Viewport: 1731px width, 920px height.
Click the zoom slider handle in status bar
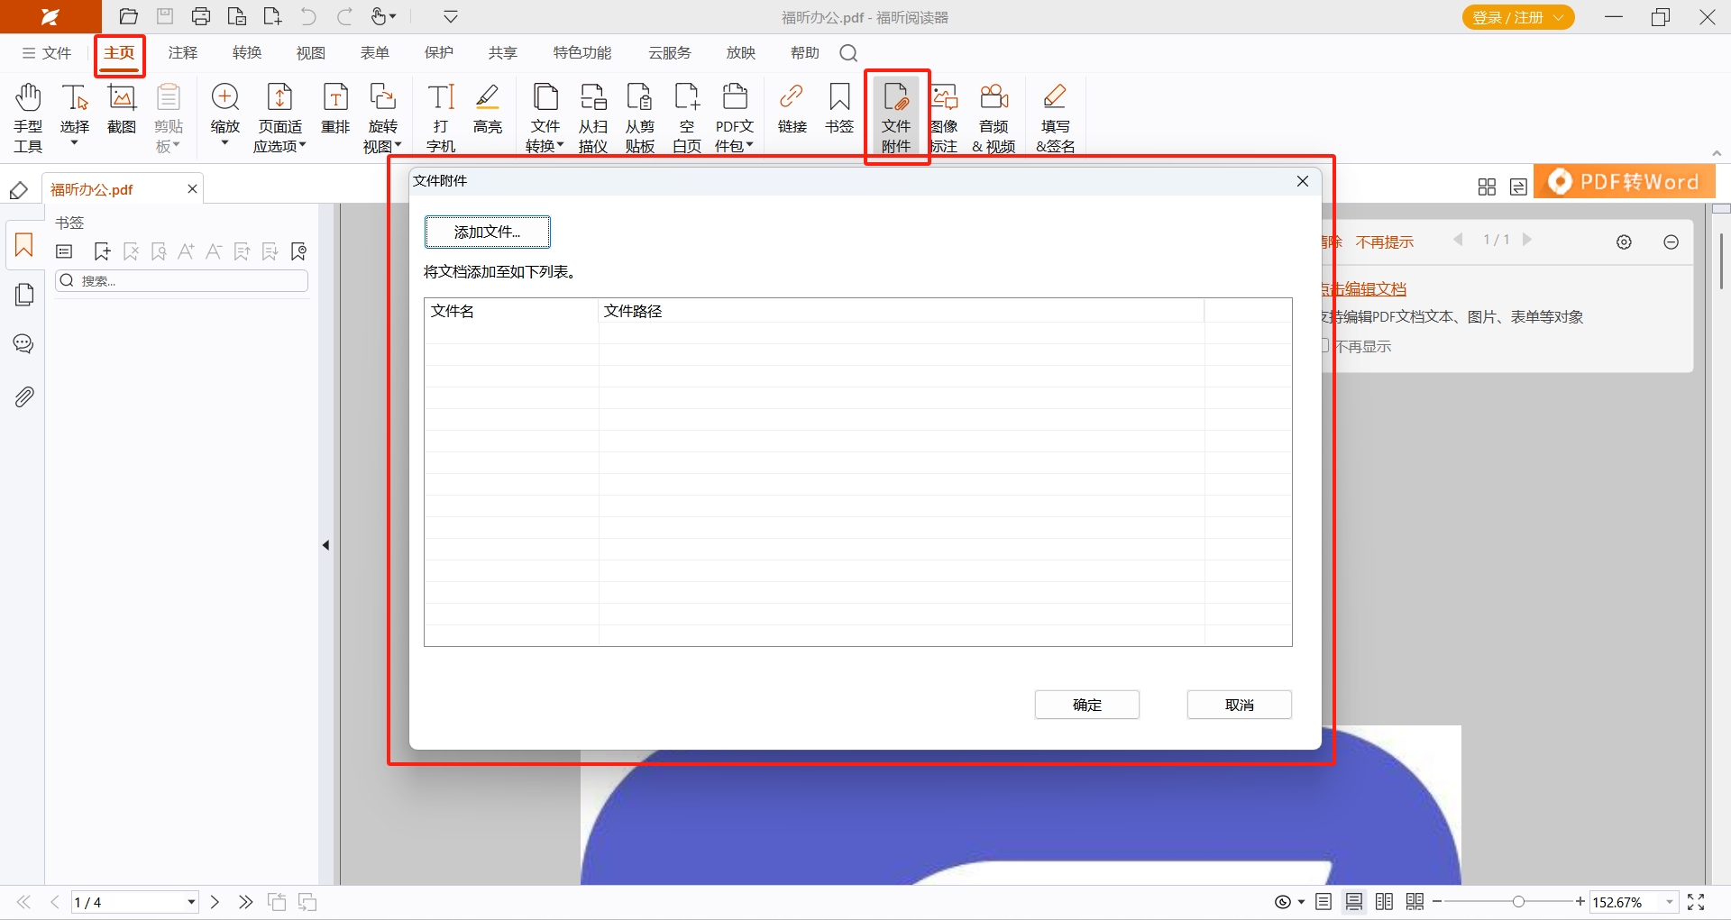(x=1519, y=902)
